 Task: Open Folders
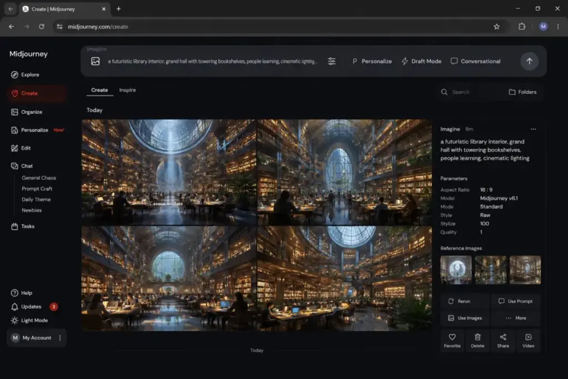[523, 92]
